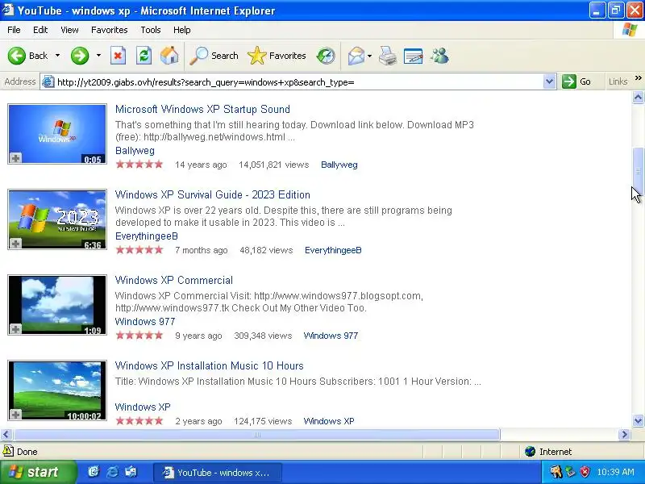Click the Edit page toolbar icon
This screenshot has height=484, width=645.
413,56
